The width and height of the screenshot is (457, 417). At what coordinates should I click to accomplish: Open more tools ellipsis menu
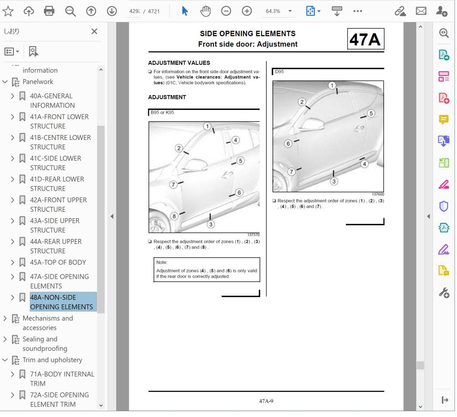click(358, 11)
